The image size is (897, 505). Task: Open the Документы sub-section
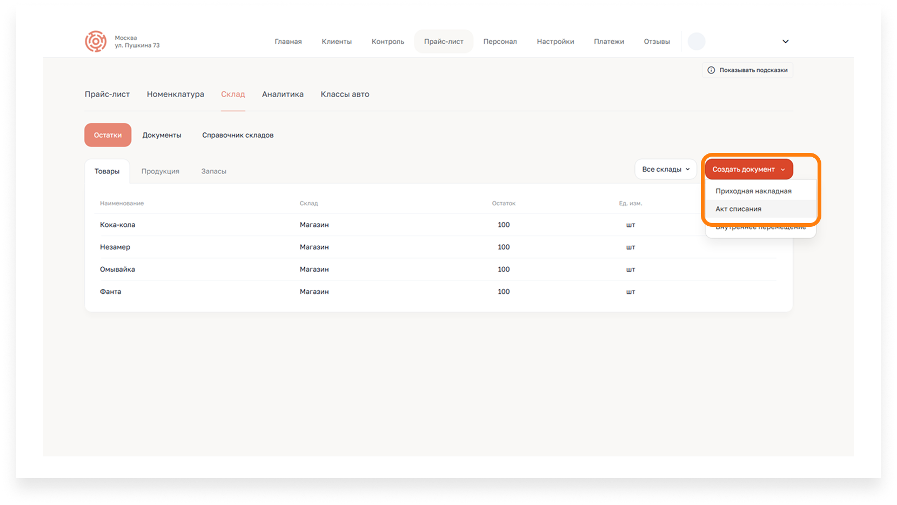(x=162, y=135)
